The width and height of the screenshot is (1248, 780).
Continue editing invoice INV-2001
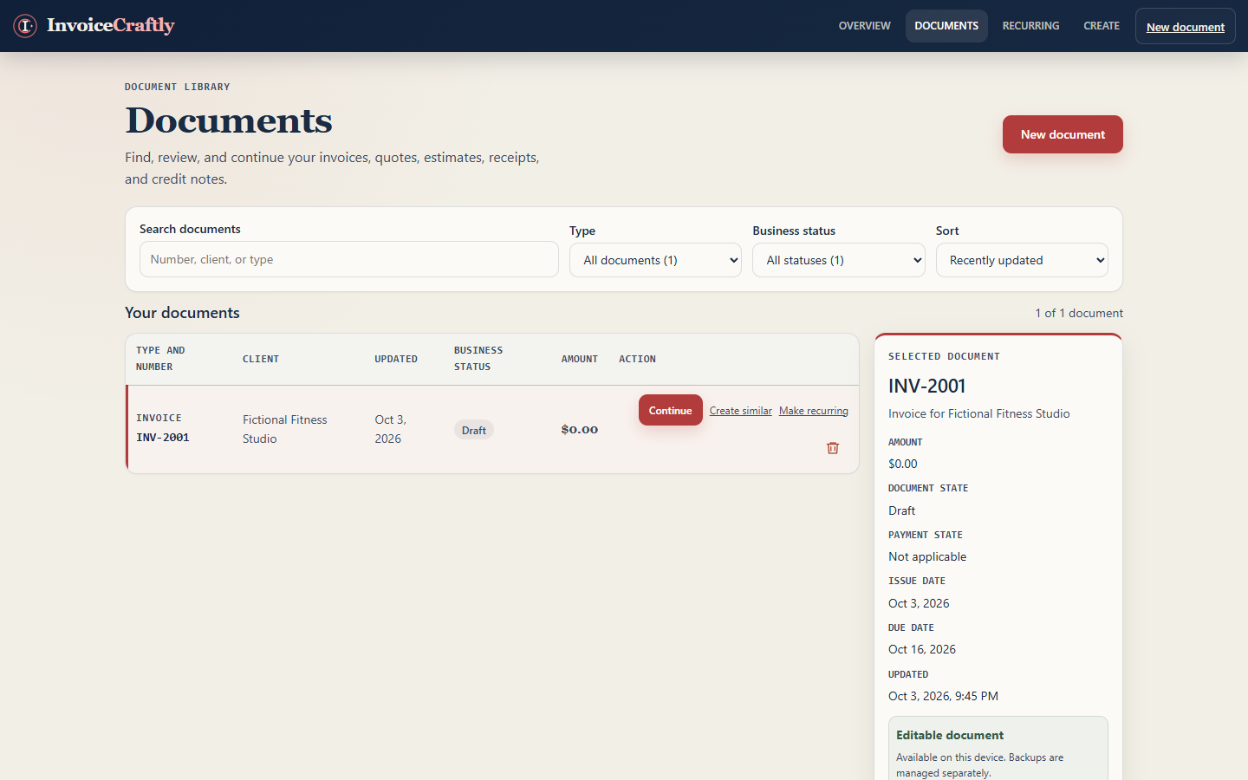tap(670, 410)
